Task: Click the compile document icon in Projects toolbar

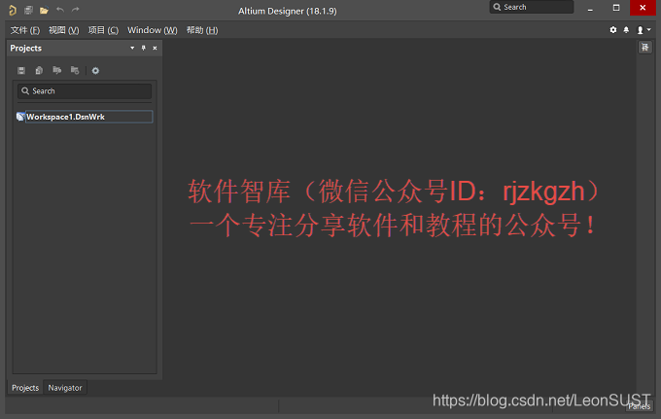Action: tap(39, 70)
